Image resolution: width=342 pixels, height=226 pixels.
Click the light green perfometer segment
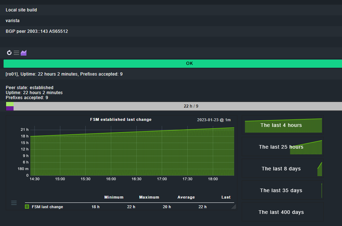pyautogui.click(x=10, y=104)
